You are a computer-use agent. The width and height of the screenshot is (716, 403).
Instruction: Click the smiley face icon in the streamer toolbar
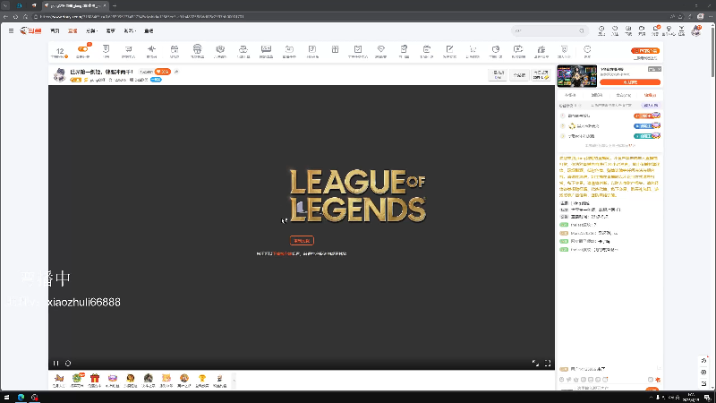(587, 49)
